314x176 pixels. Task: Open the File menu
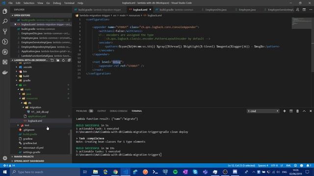(x=10, y=3)
